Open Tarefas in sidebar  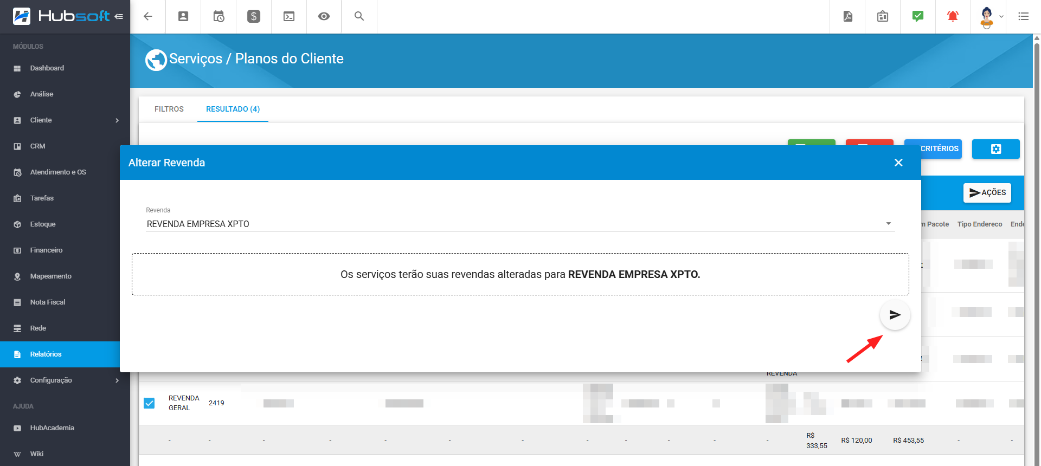click(x=60, y=198)
